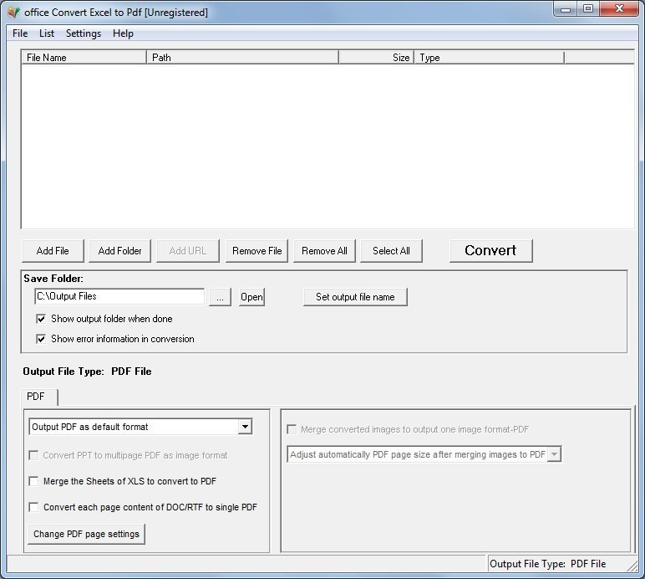
Task: Click the Remove All button
Action: click(x=324, y=251)
